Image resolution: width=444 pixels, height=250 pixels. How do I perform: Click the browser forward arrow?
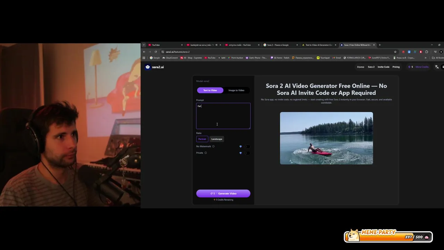tap(150, 52)
